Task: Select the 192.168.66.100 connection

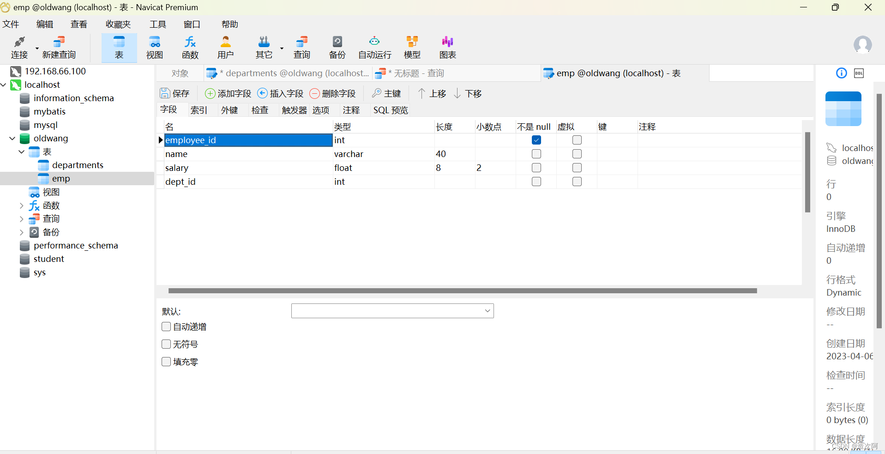Action: pos(55,71)
